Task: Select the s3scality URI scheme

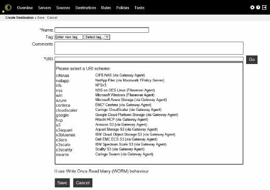Action: [64, 150]
